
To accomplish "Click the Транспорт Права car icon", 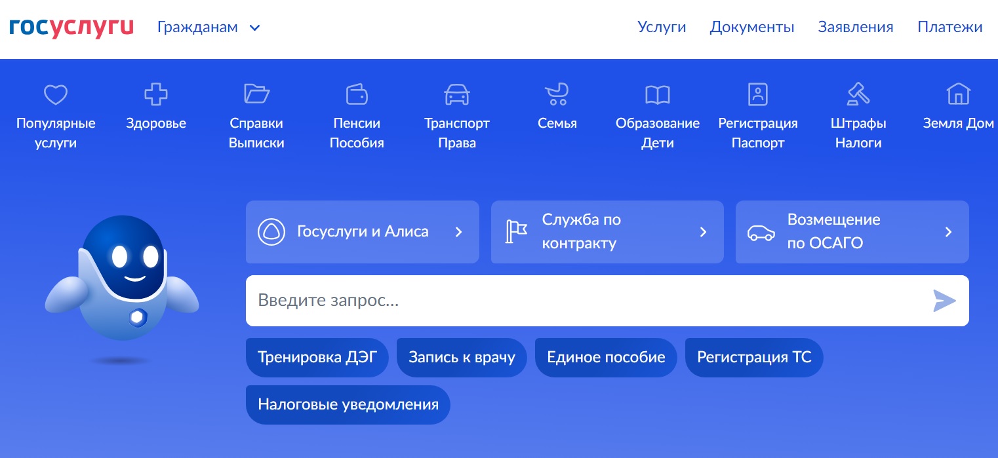I will [457, 95].
